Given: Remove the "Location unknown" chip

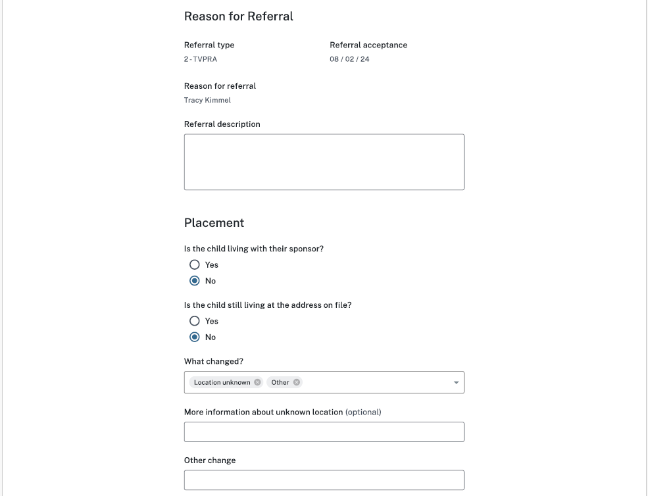Looking at the screenshot, I should tap(257, 382).
